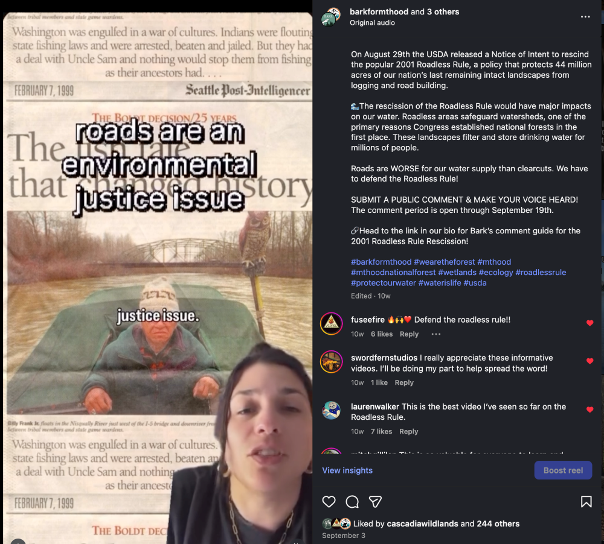This screenshot has height=544, width=604.
Task: Open fuseefire's profile picture
Action: coord(331,323)
